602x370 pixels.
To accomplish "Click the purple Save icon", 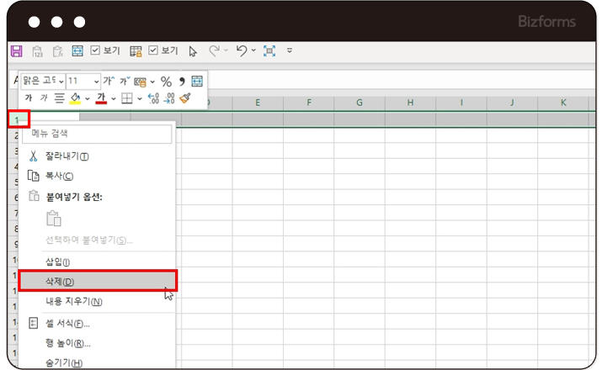I will [x=16, y=51].
